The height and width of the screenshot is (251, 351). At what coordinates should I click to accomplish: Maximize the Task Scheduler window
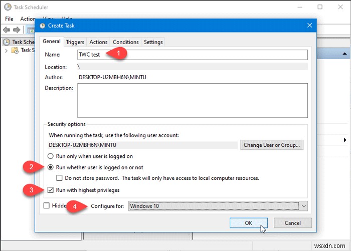coord(320,7)
